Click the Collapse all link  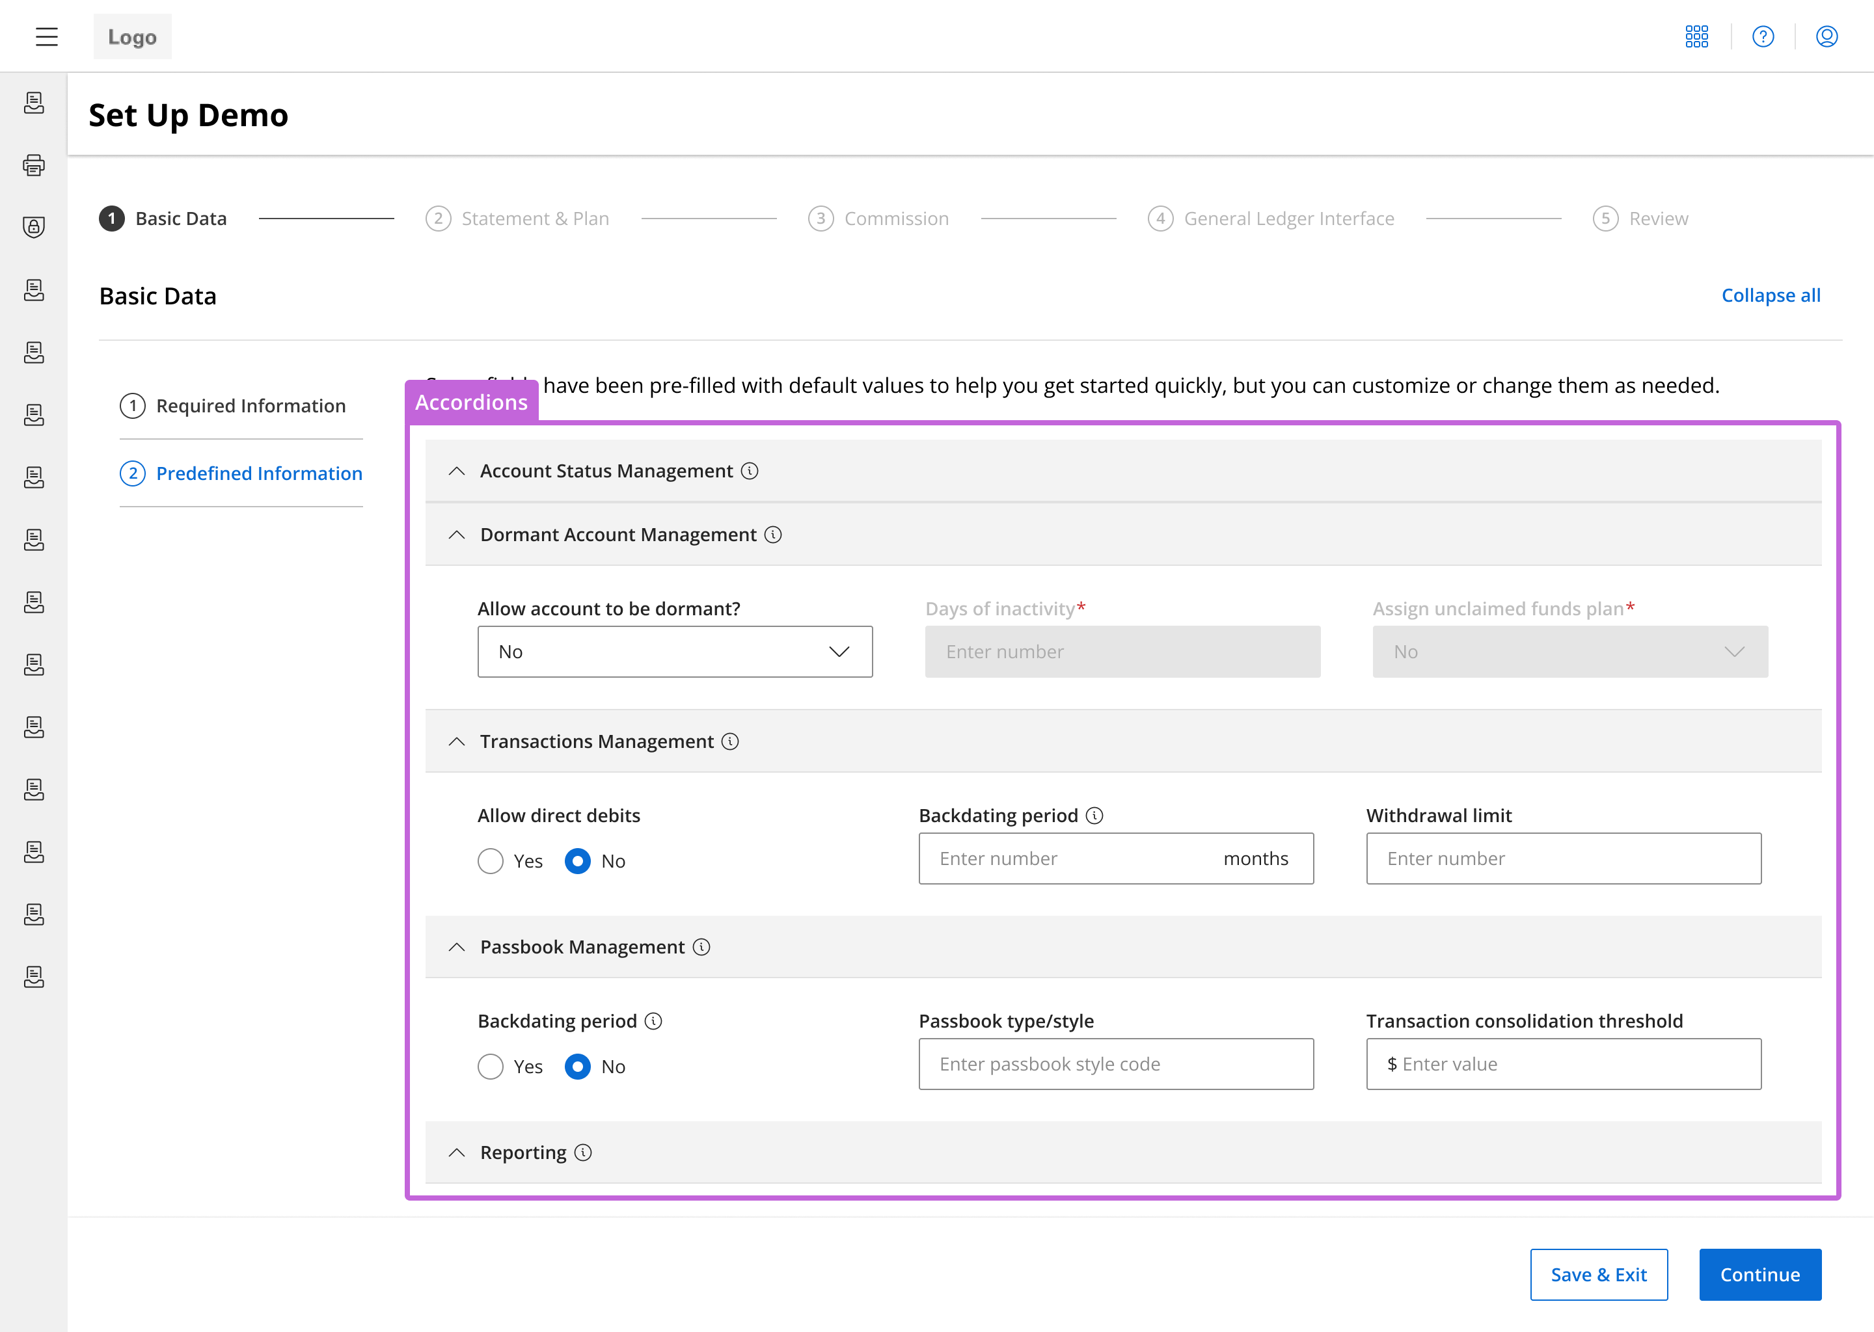[1770, 295]
